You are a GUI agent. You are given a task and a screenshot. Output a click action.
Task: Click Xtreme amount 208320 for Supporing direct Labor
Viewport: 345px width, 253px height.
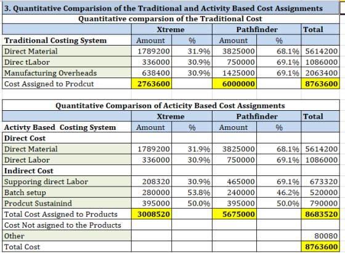click(x=152, y=182)
